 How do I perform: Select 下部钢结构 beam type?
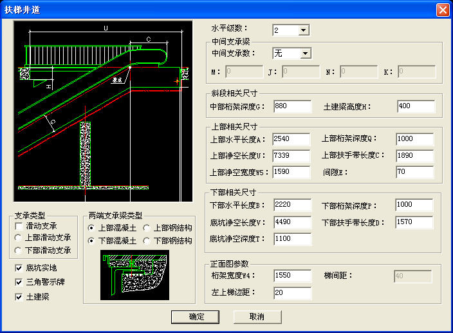[x=147, y=241]
